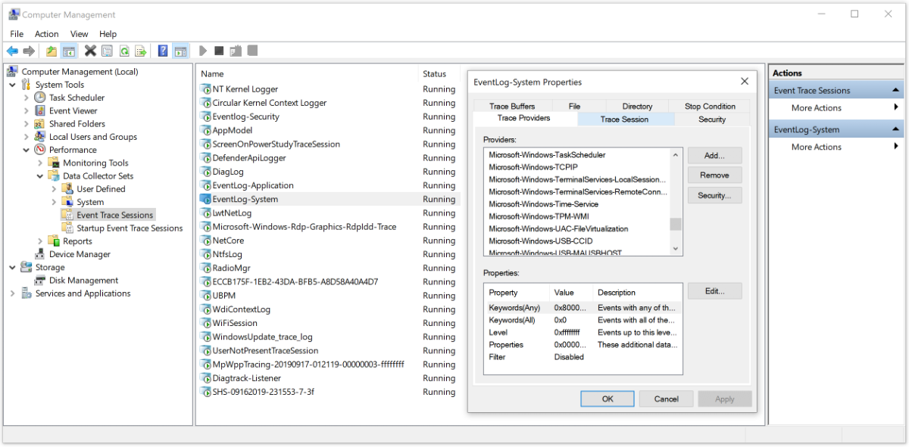The width and height of the screenshot is (909, 447).
Task: Click the Add... button
Action: pyautogui.click(x=714, y=155)
